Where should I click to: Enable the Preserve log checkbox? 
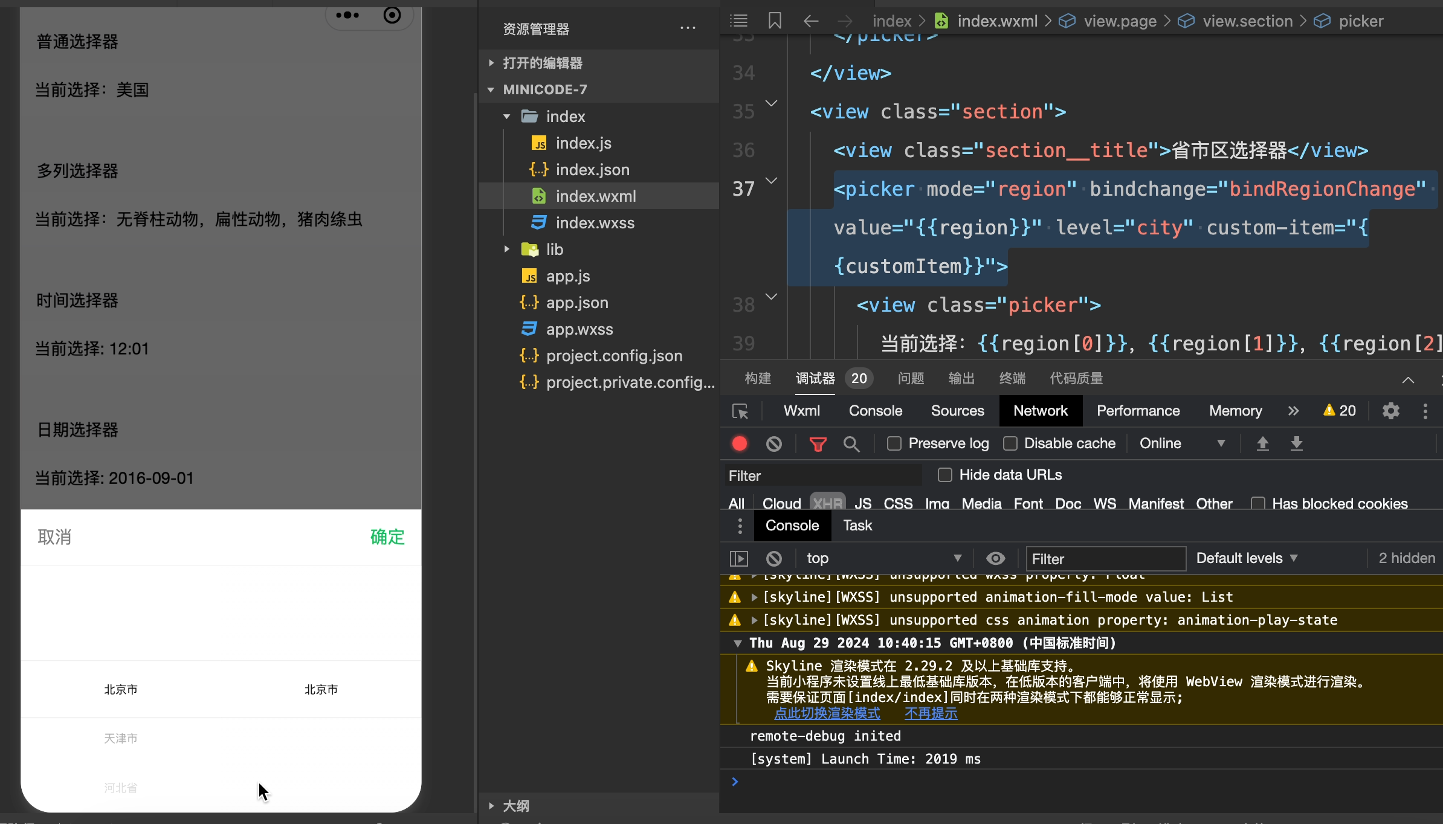[894, 444]
